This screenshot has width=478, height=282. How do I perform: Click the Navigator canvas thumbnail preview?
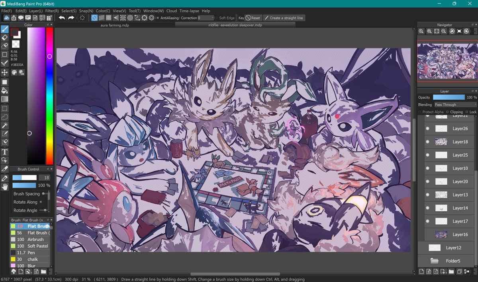447,62
